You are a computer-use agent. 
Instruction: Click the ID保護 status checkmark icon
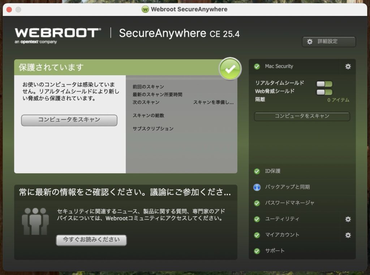(257, 171)
